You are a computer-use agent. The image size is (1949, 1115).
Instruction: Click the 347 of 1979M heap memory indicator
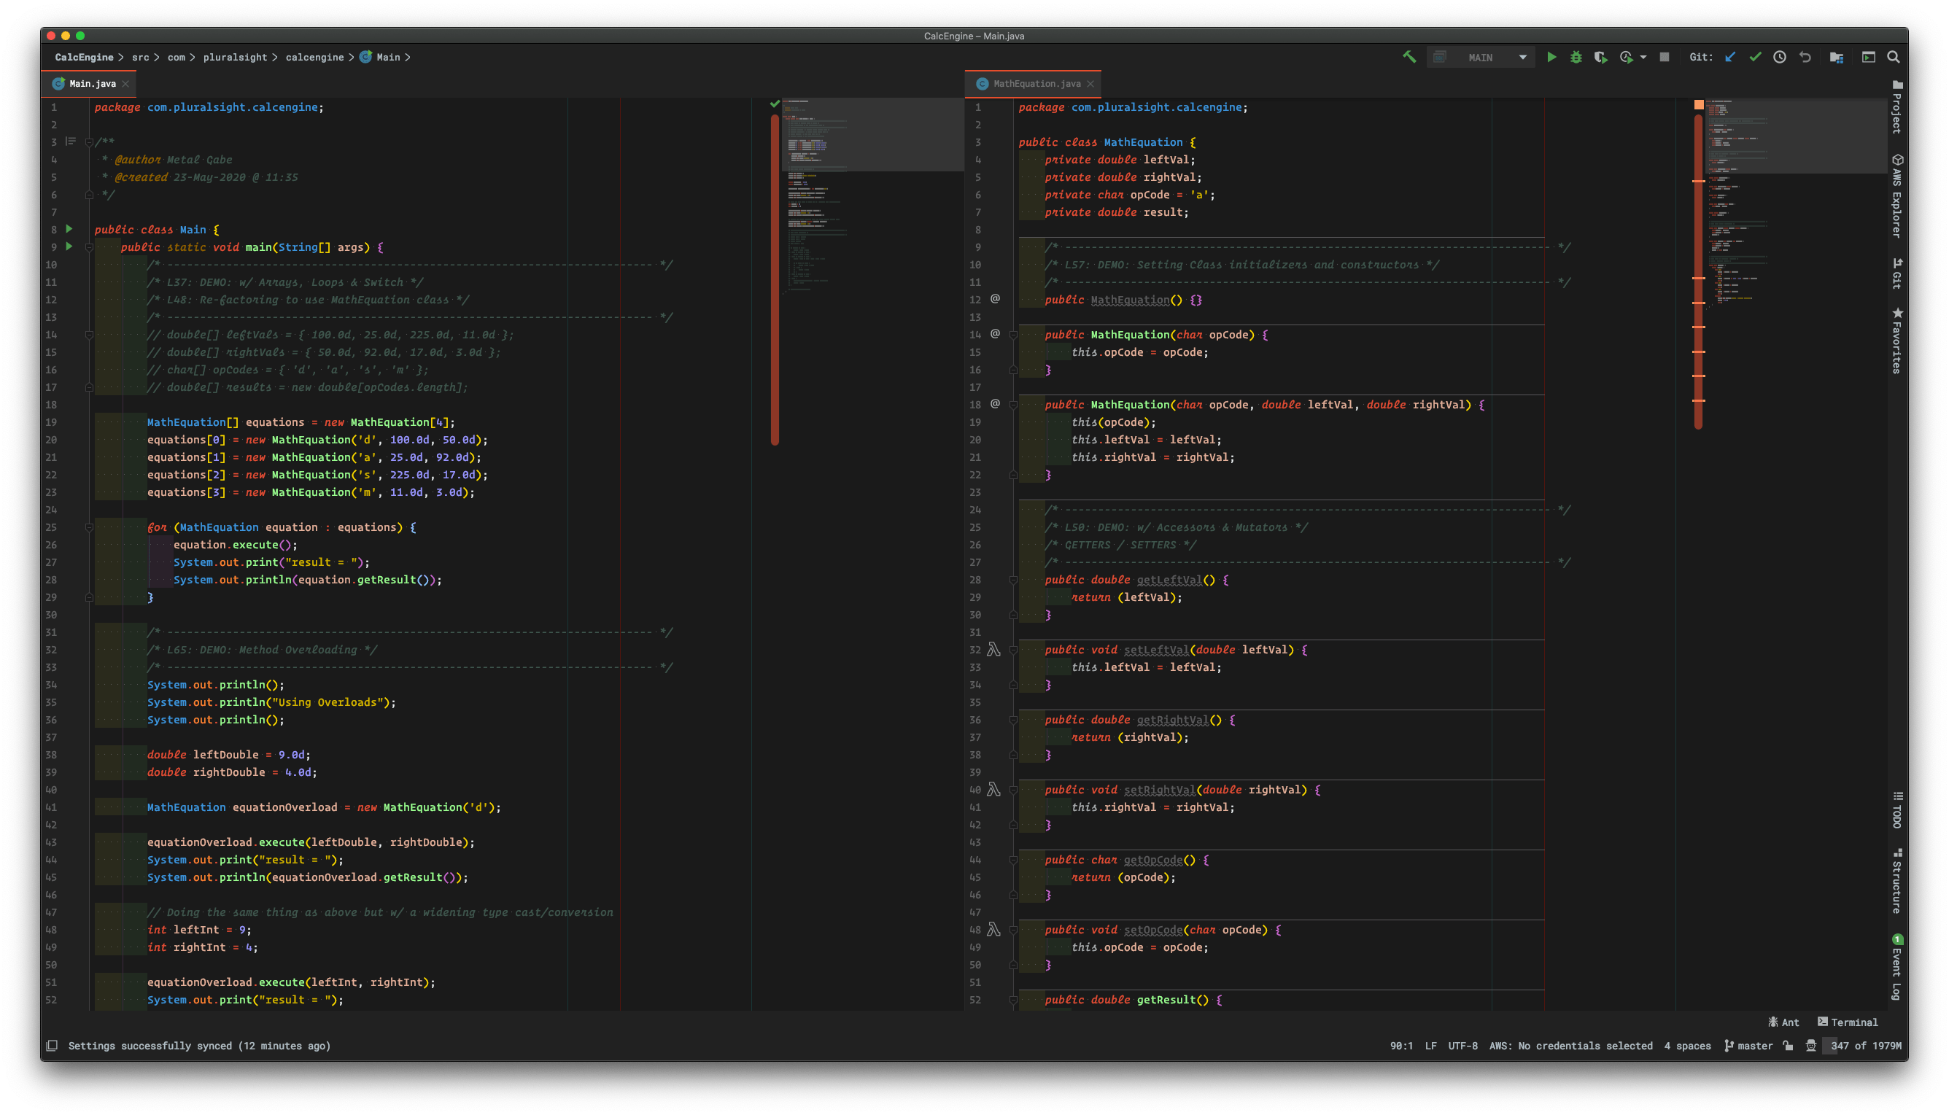click(1864, 1045)
